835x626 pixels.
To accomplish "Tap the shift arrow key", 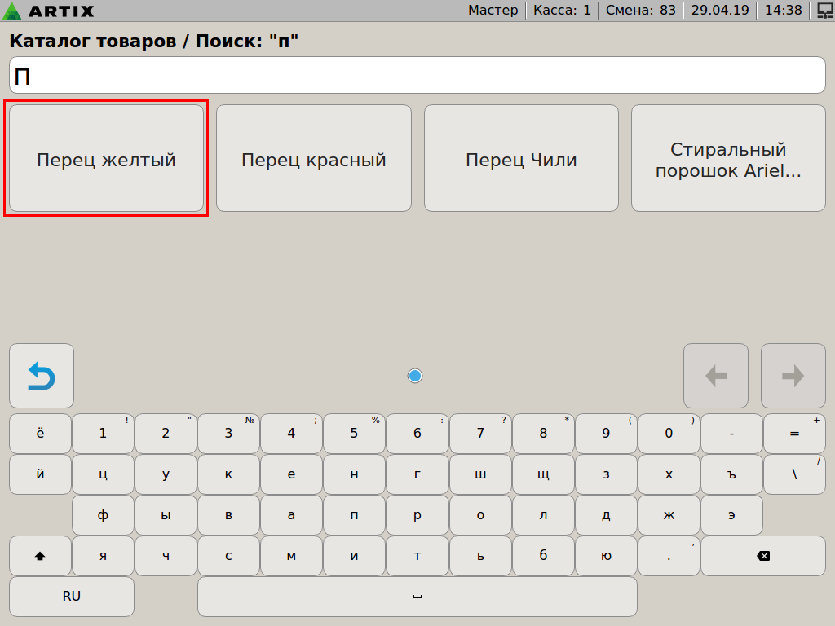I will pyautogui.click(x=40, y=556).
